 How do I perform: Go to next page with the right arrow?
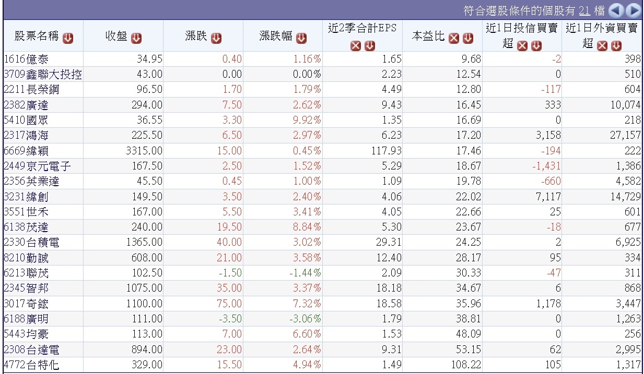[x=633, y=9]
